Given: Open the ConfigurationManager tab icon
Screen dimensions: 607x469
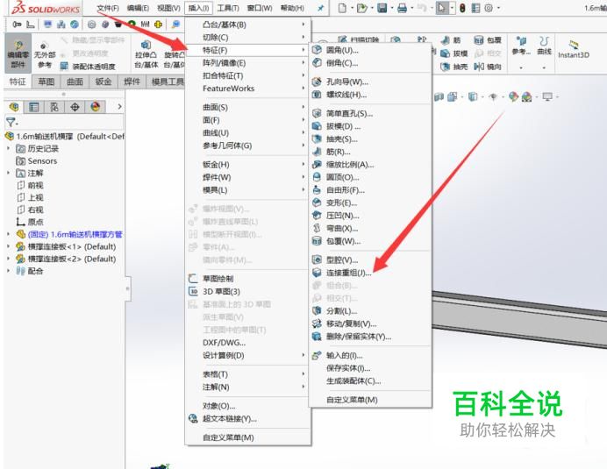Looking at the screenshot, I should pos(54,106).
